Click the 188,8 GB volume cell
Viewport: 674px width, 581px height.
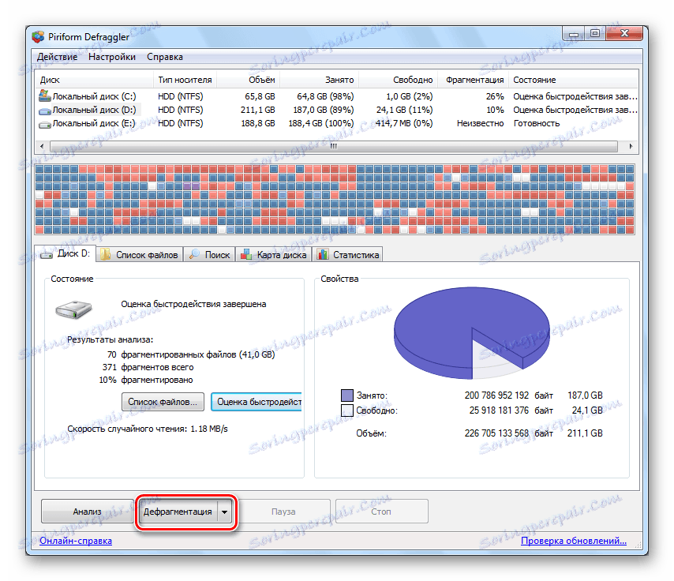[258, 123]
